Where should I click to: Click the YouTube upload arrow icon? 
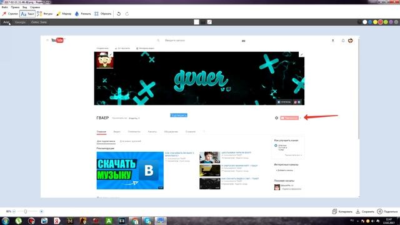point(333,41)
